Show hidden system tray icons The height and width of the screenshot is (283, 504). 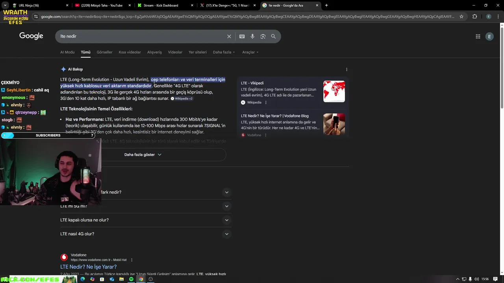(458, 279)
